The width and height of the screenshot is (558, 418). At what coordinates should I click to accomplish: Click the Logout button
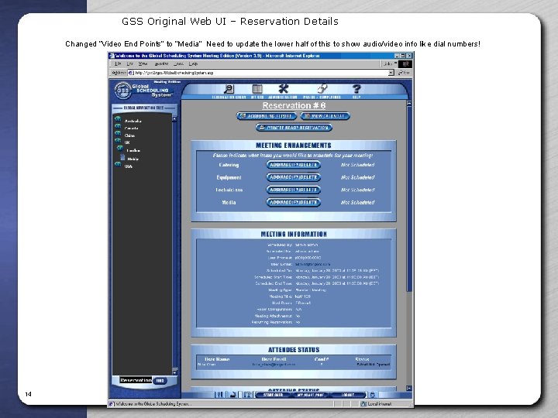coord(348,395)
